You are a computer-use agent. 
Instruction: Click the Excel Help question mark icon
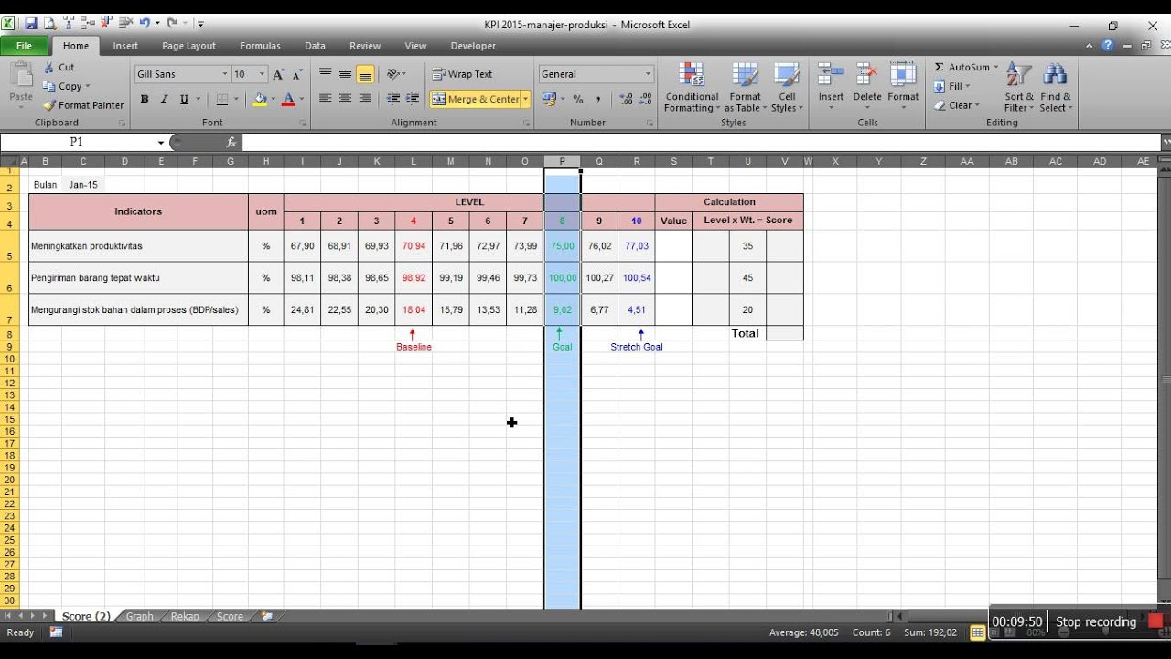pyautogui.click(x=1107, y=46)
